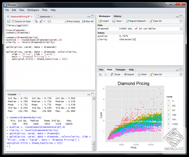This screenshot has width=189, height=157.
Task: Open the Workspace menu in menu bar
Action: click(33, 10)
